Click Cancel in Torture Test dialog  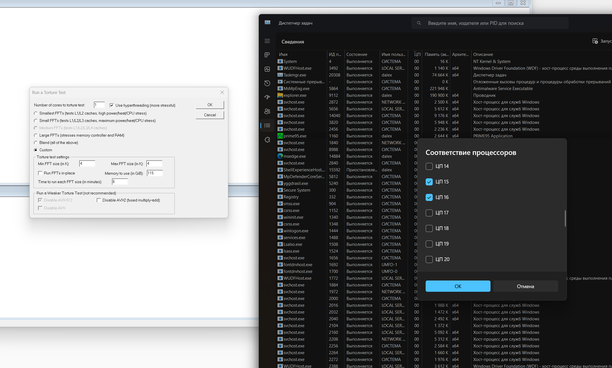tap(210, 115)
